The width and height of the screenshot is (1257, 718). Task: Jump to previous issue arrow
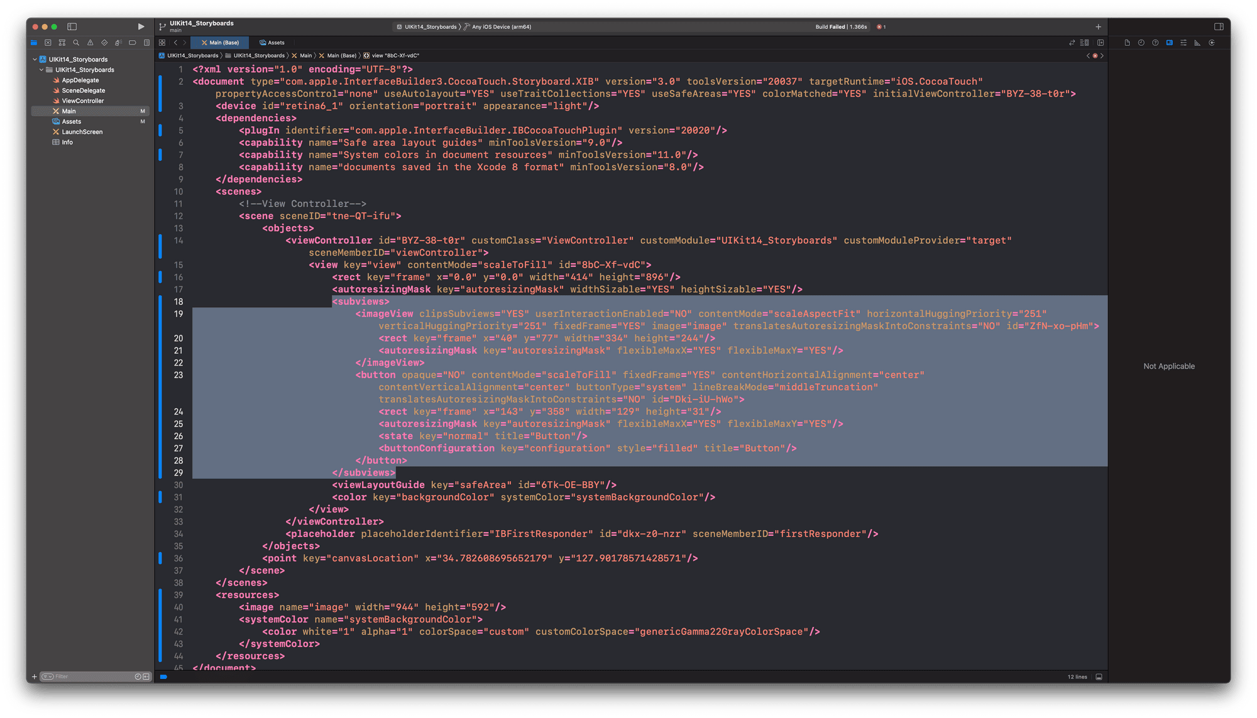pos(1088,55)
